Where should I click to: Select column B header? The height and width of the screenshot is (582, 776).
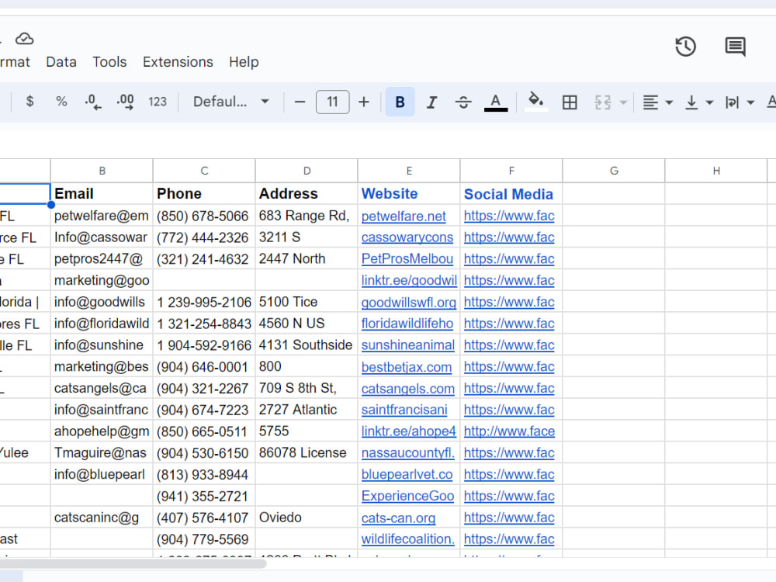102,171
